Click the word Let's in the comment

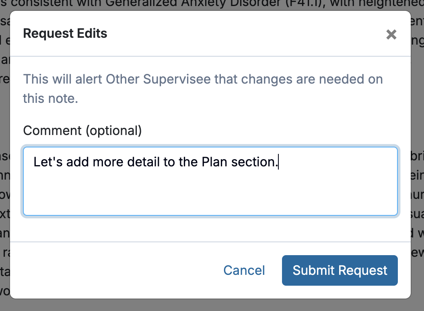[48, 162]
